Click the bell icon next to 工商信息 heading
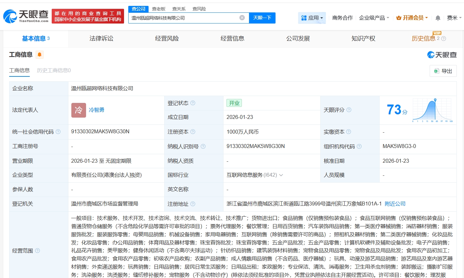464x278 pixels. pyautogui.click(x=40, y=55)
